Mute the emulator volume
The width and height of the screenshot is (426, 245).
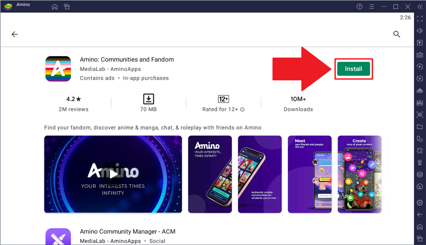pyautogui.click(x=420, y=31)
